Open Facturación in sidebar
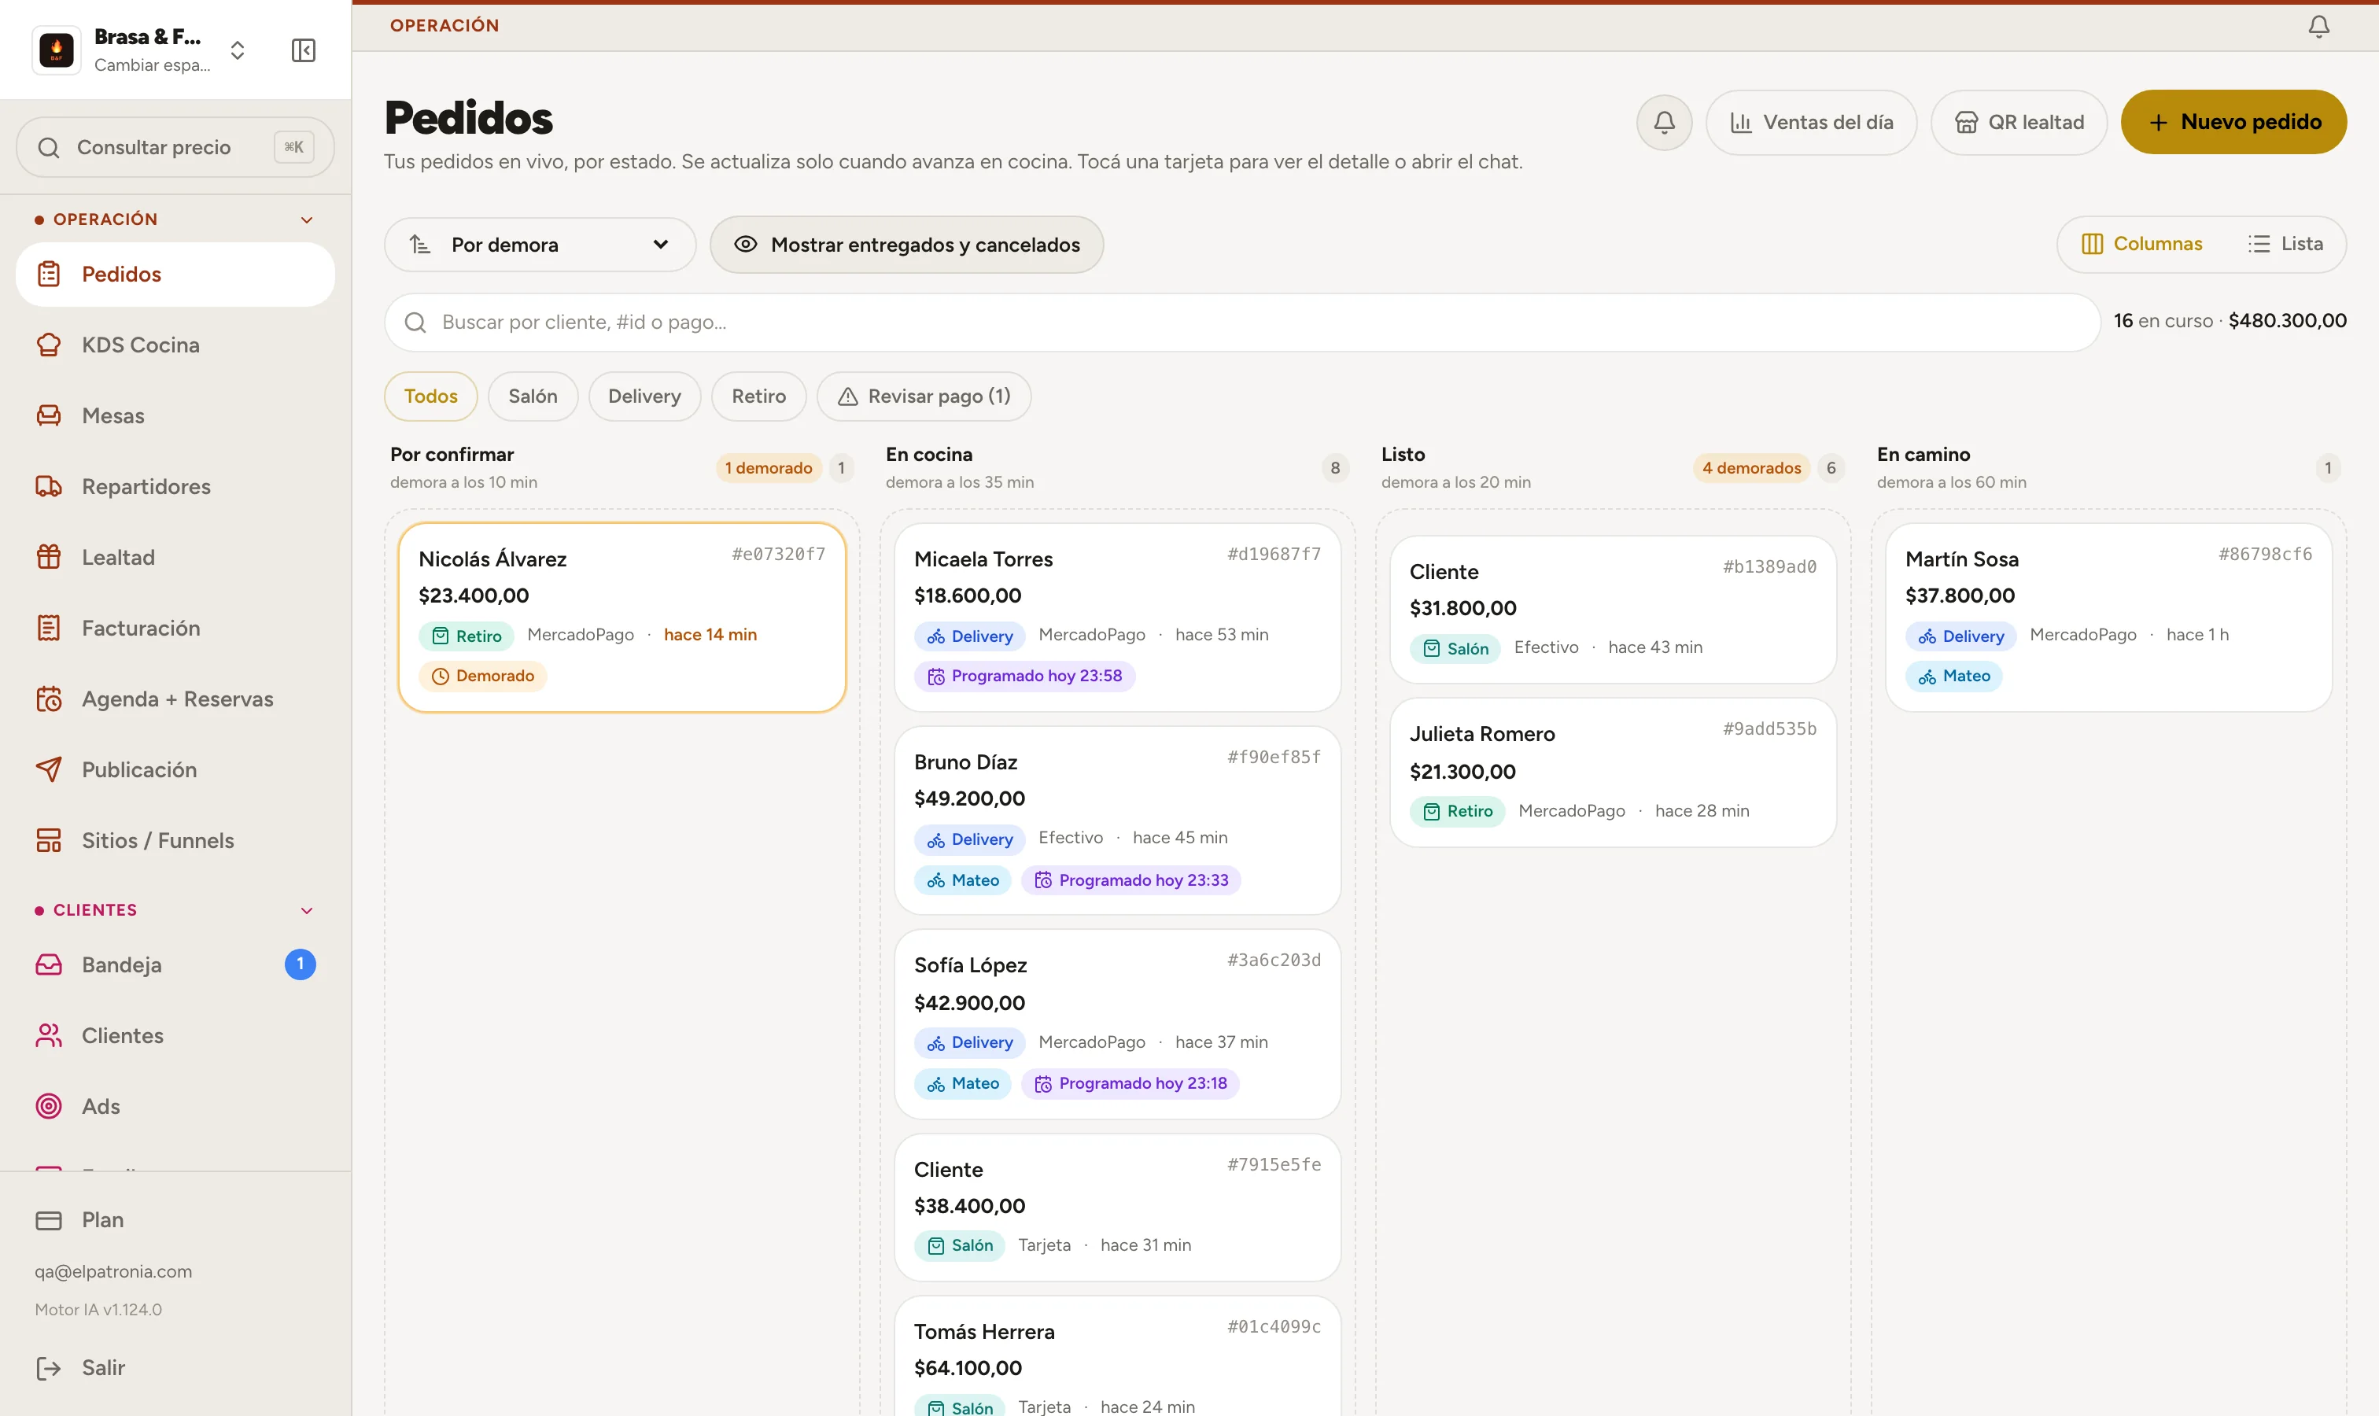 (175, 628)
